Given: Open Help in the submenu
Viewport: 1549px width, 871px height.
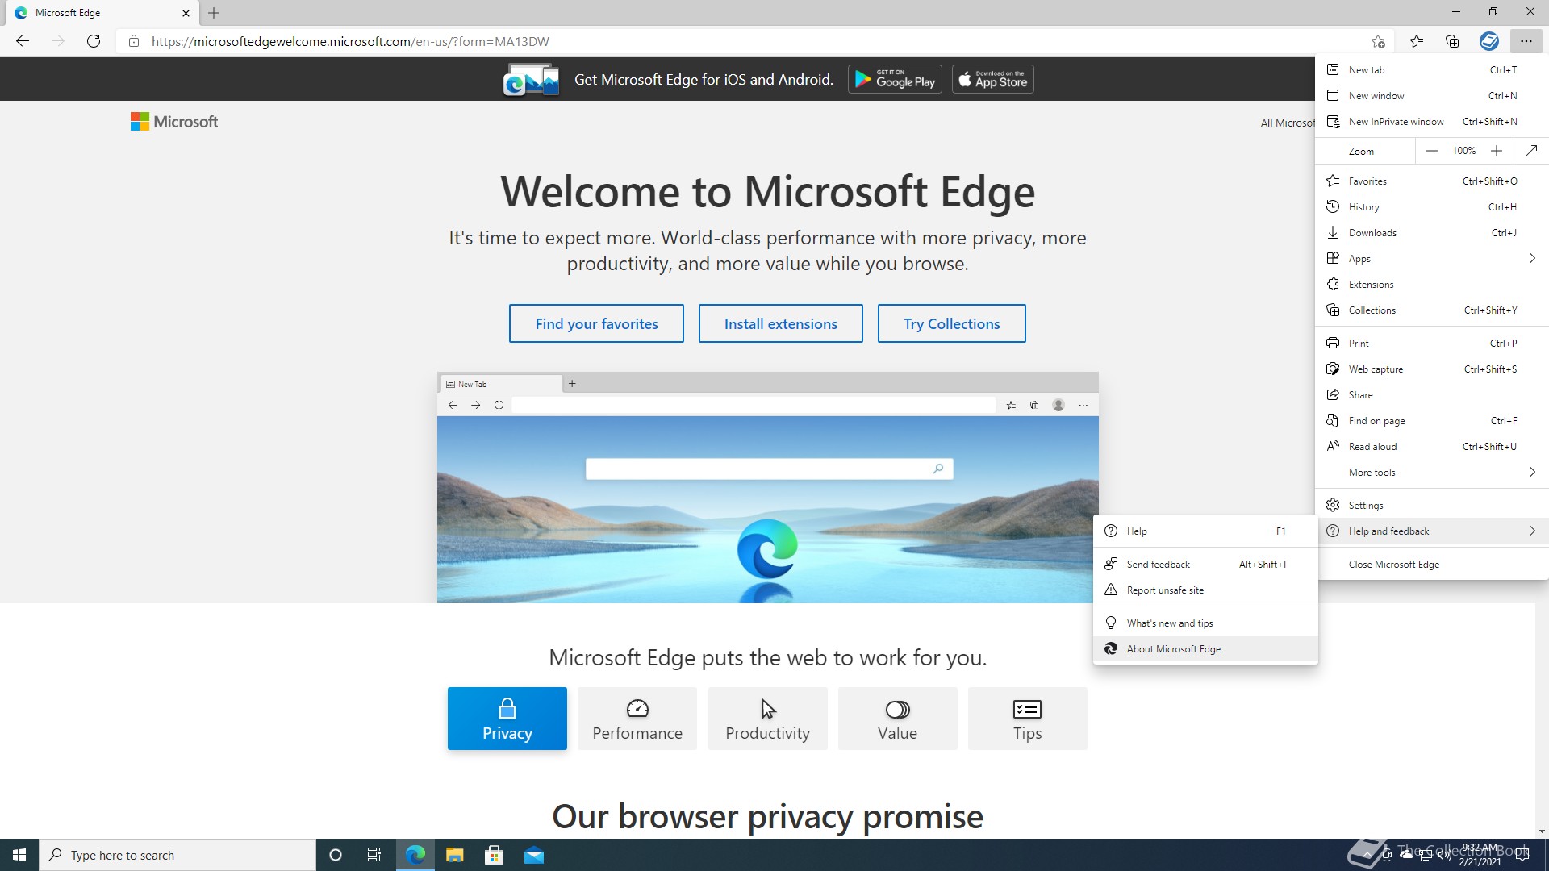Looking at the screenshot, I should [1205, 531].
